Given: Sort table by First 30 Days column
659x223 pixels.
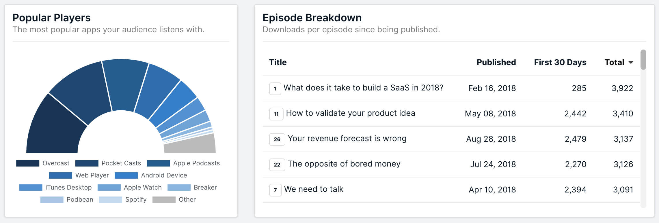Looking at the screenshot, I should click(560, 63).
